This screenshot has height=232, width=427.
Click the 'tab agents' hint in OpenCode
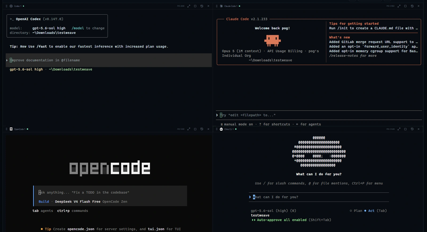43,211
